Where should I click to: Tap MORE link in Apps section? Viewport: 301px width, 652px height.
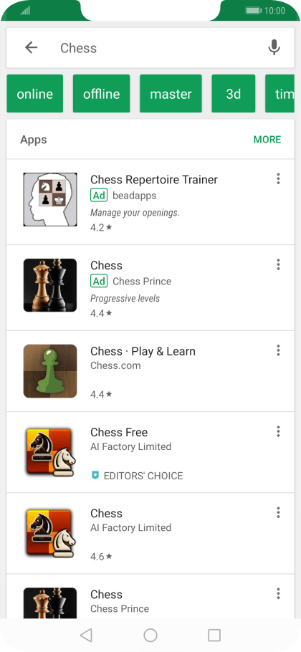tap(267, 140)
